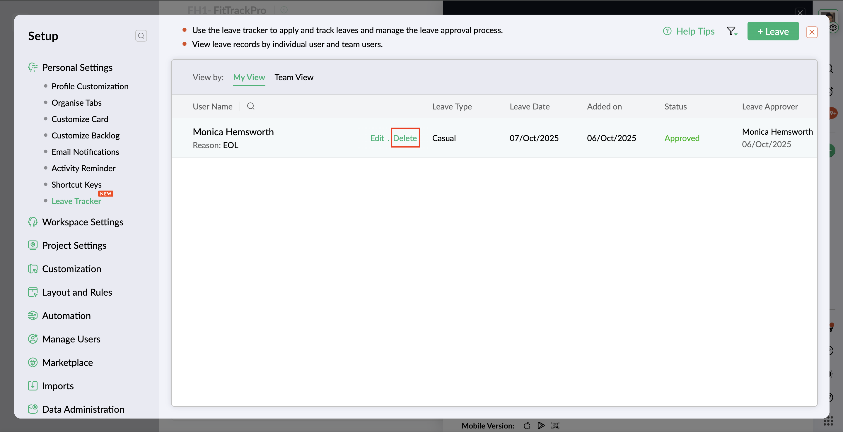Click the Project Settings icon
Viewport: 843px width, 432px height.
[33, 245]
